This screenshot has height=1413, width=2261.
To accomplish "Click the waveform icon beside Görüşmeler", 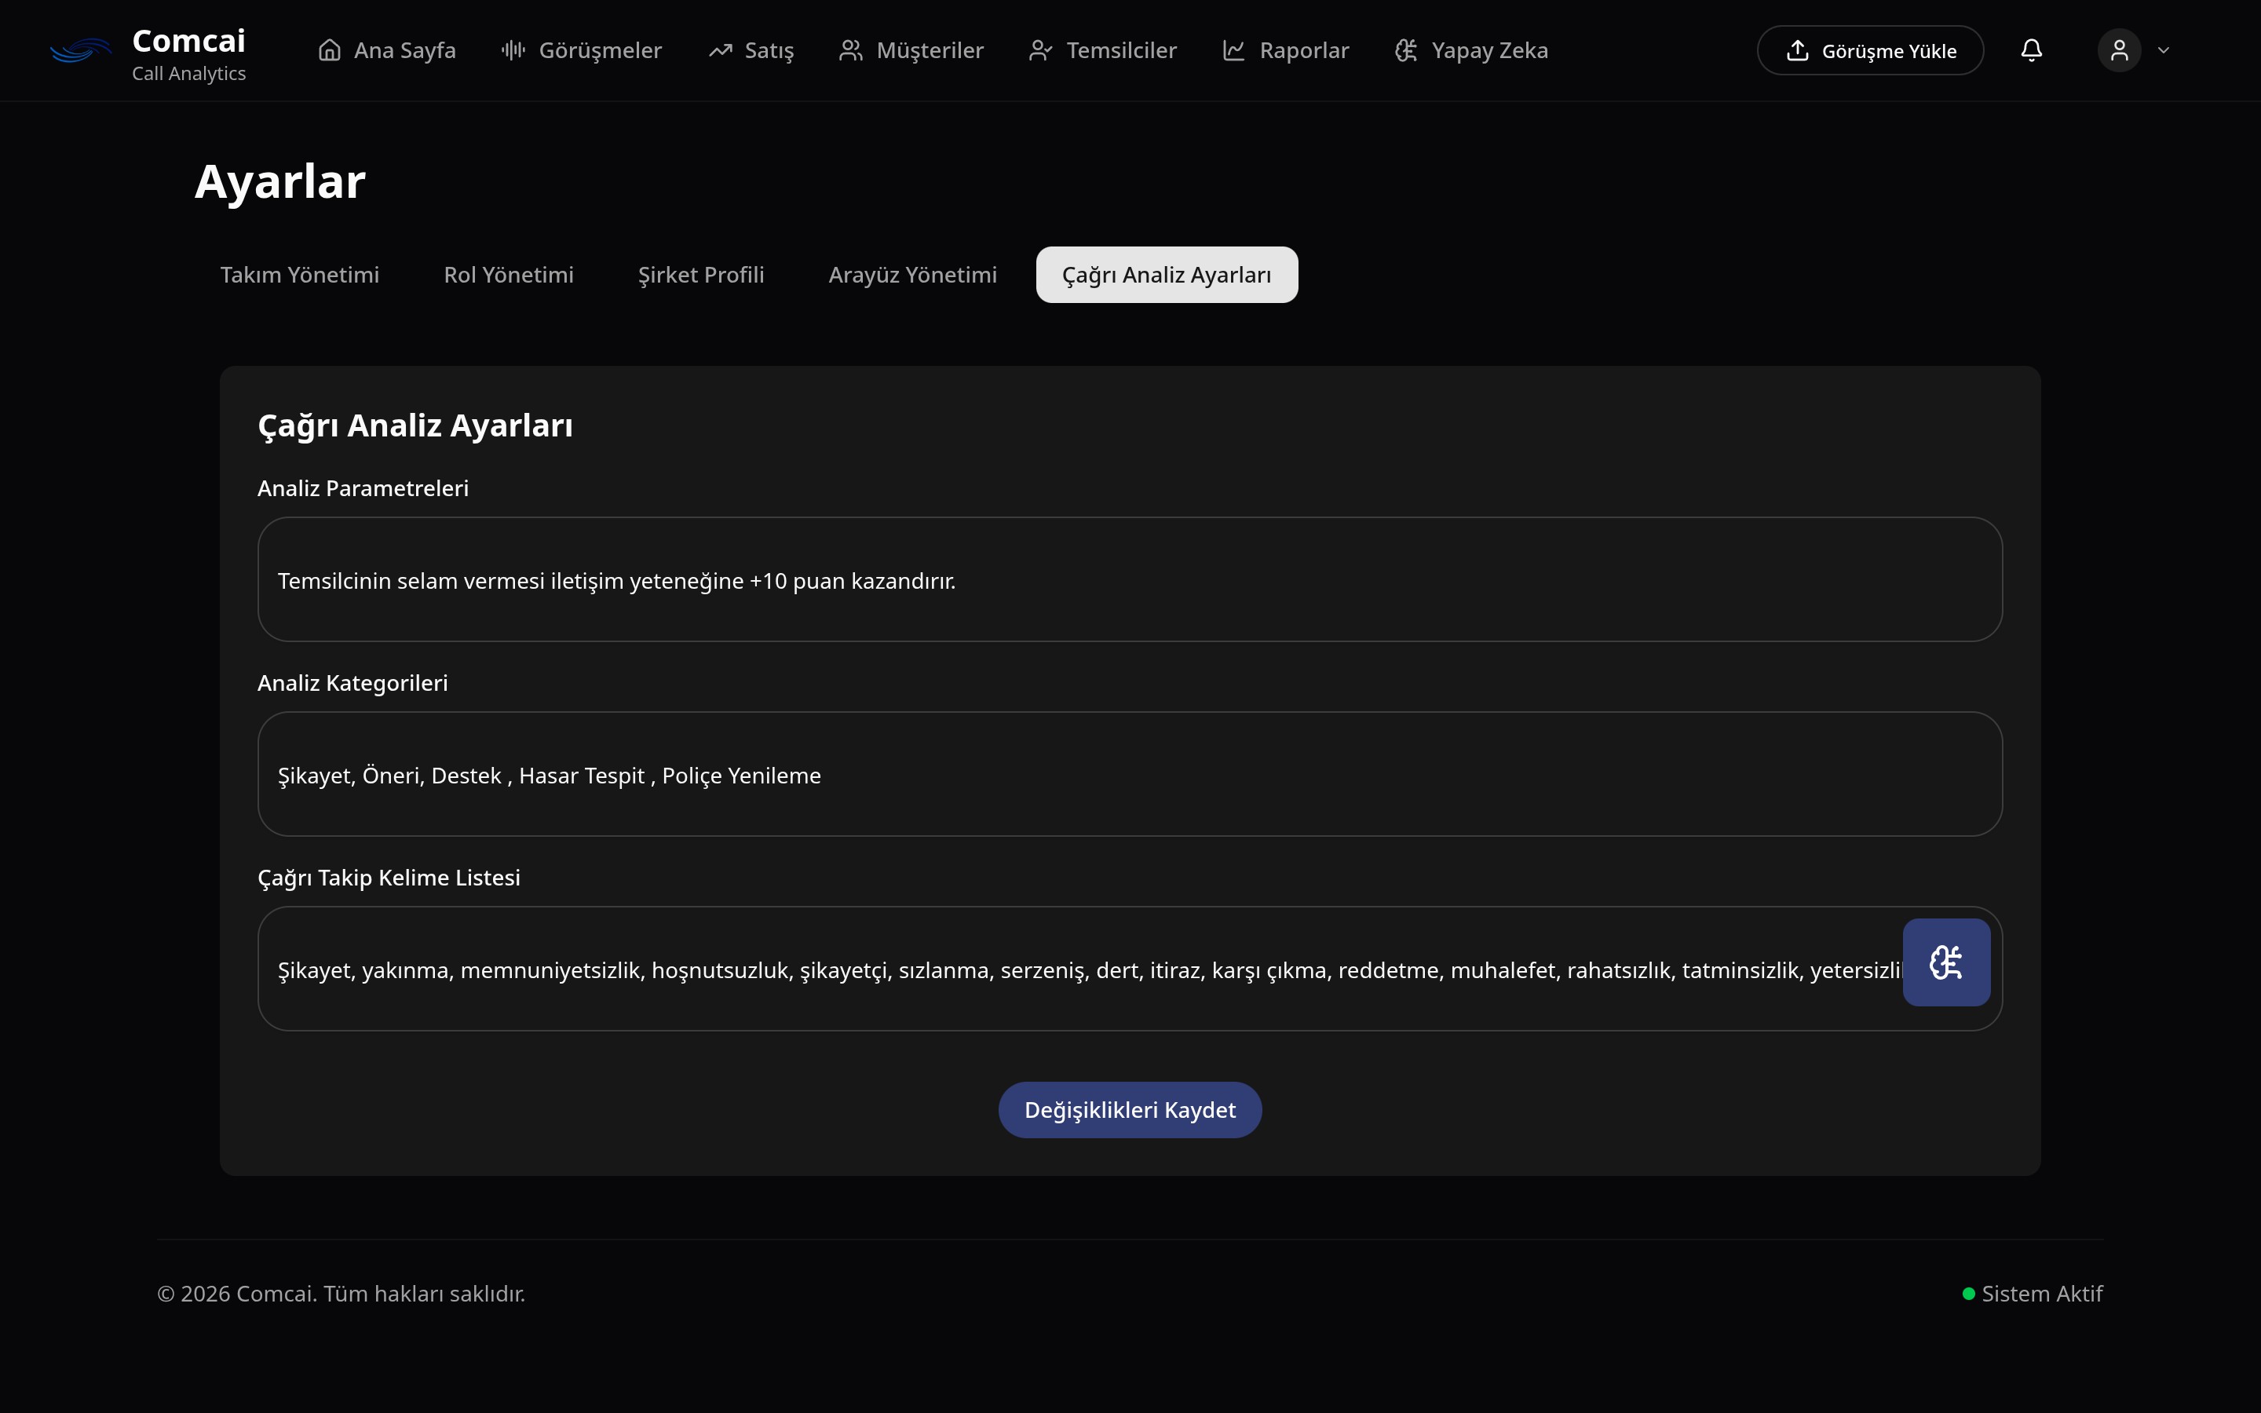I will [x=513, y=50].
